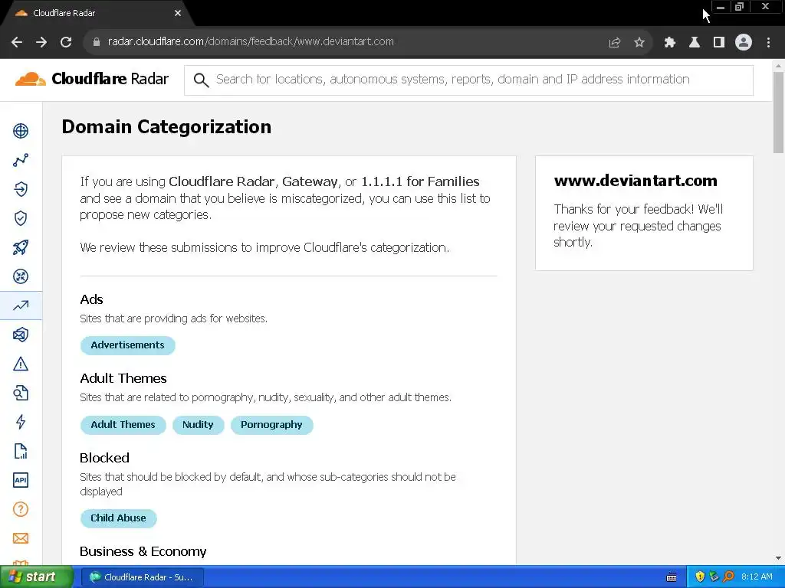Reload the page
Viewport: 785px width, 588px height.
pos(66,42)
